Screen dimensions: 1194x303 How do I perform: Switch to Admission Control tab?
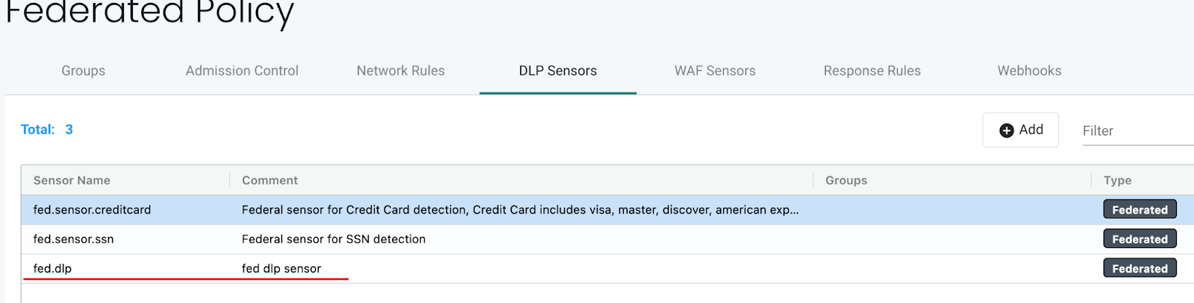tap(242, 71)
